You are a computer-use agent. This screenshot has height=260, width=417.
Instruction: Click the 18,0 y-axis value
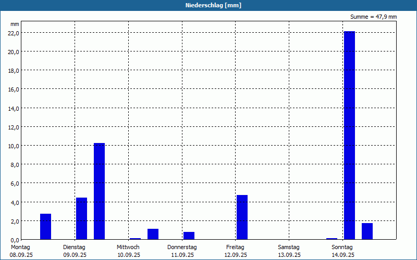(14, 71)
